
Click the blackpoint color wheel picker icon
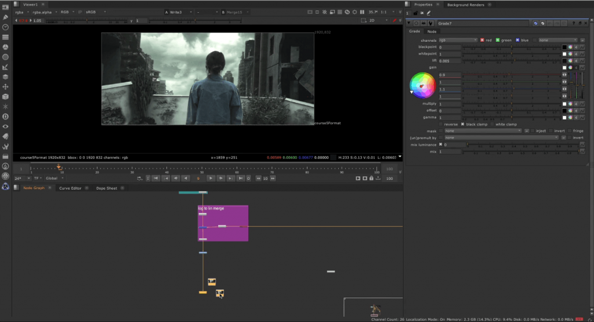point(570,47)
